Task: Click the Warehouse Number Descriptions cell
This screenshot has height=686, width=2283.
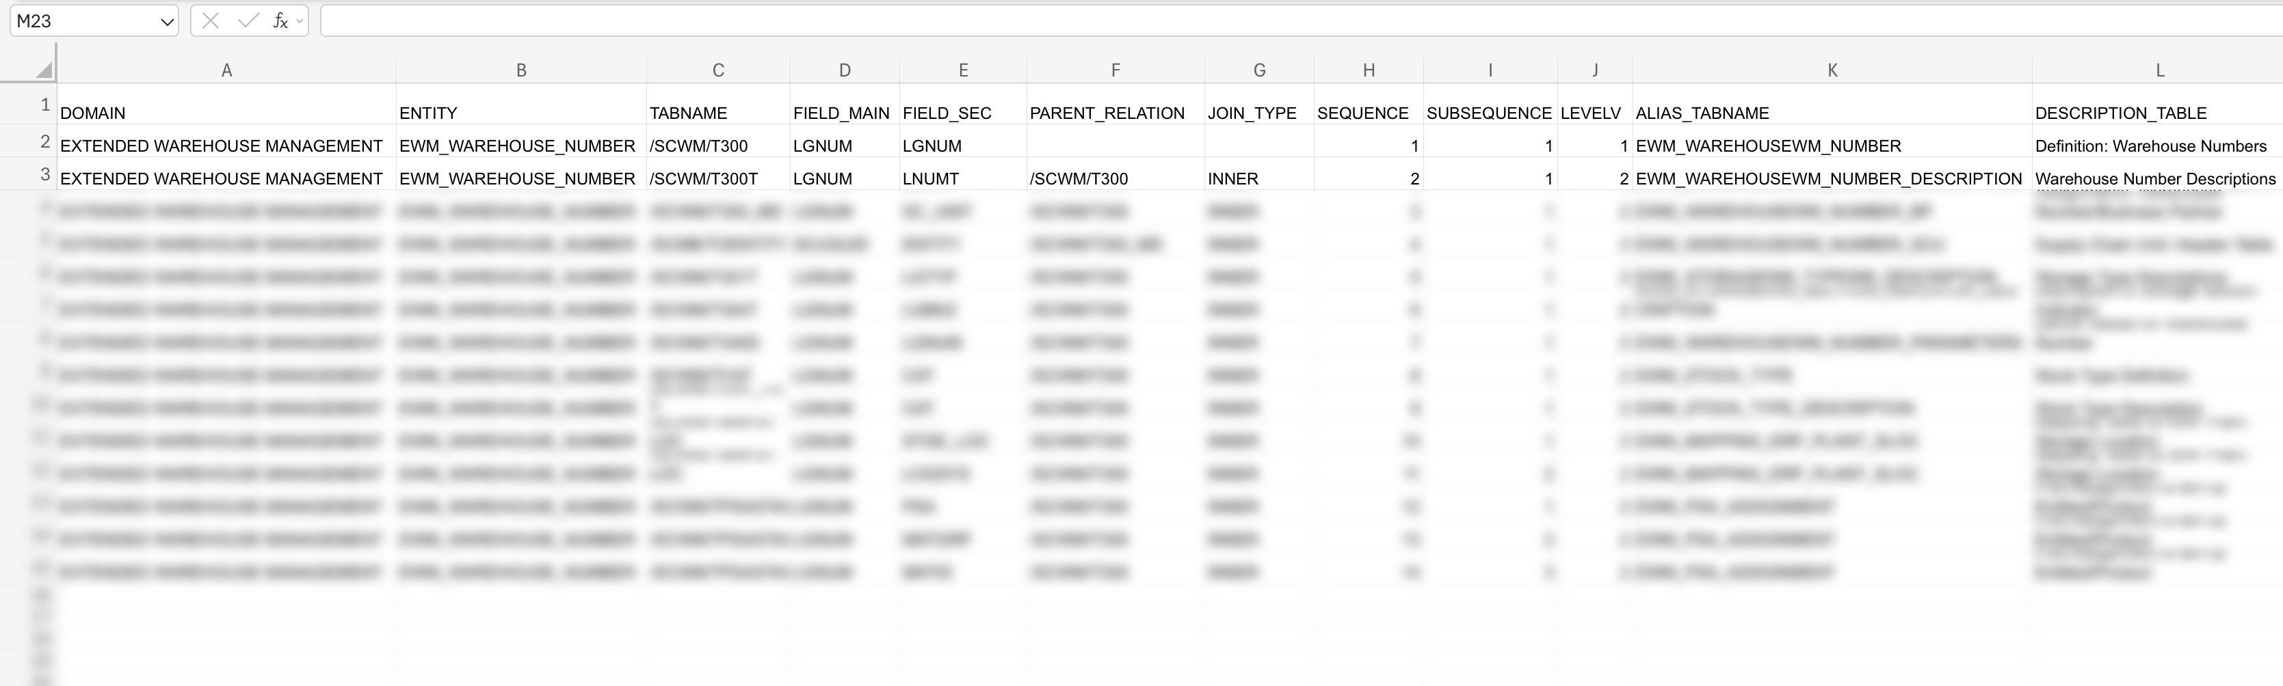Action: [x=2154, y=178]
